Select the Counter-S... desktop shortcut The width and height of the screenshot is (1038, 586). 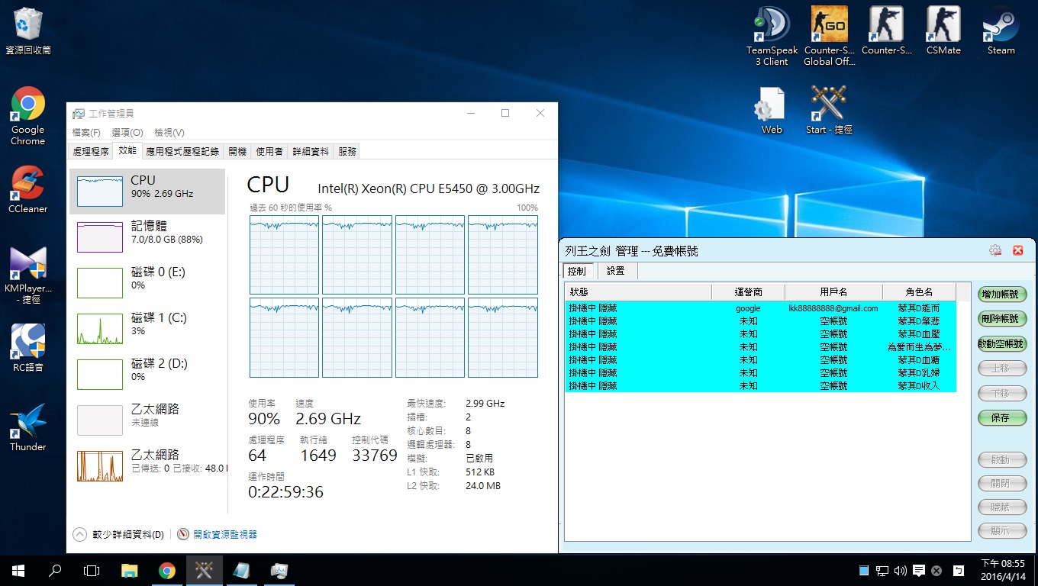[886, 31]
